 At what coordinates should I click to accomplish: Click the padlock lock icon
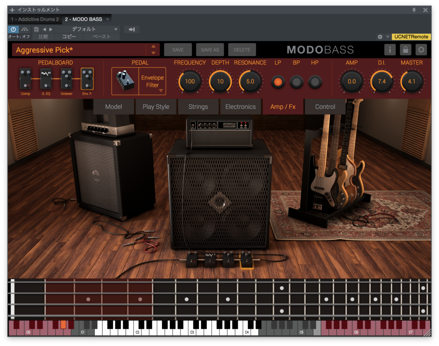tap(406, 50)
